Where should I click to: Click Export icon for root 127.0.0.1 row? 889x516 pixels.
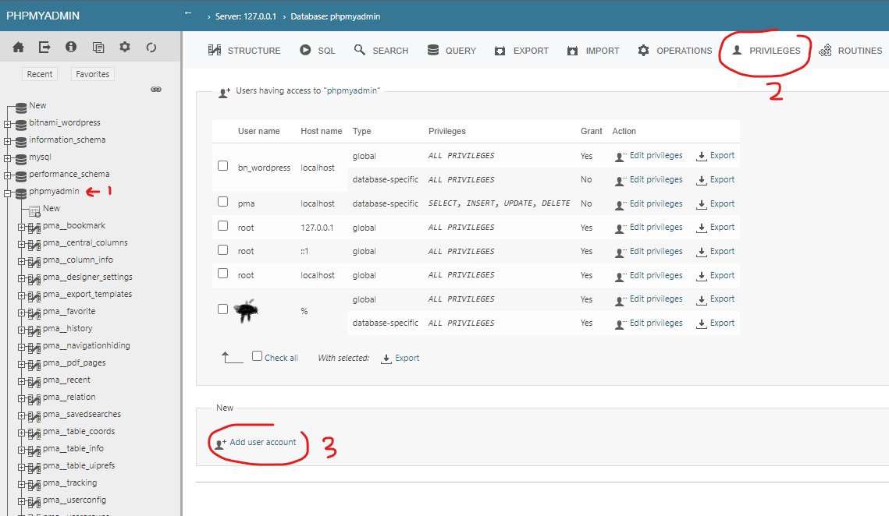coord(702,228)
